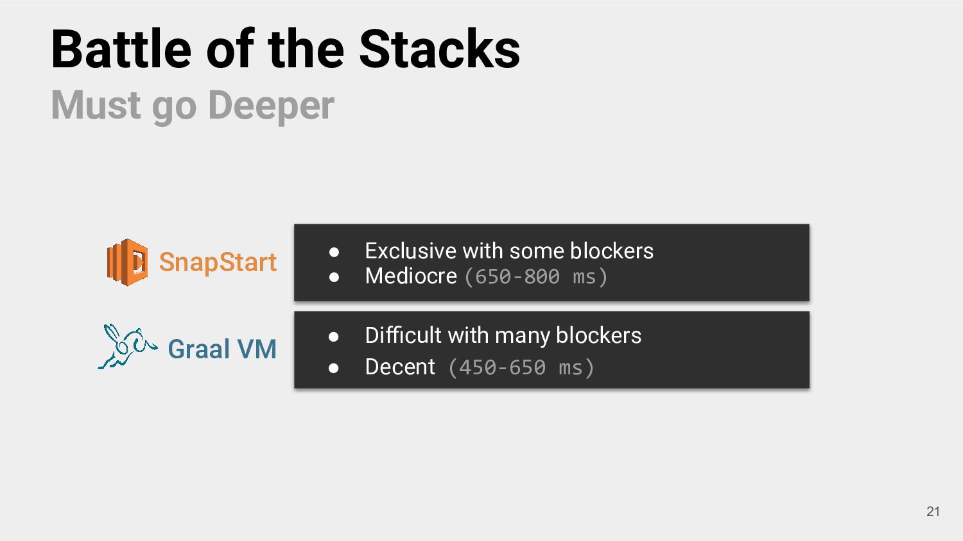Viewport: 963px width, 541px height.
Task: Click the word Stacks in the title
Action: [x=440, y=49]
